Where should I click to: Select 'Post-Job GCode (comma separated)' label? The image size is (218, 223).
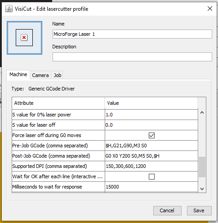point(51,156)
